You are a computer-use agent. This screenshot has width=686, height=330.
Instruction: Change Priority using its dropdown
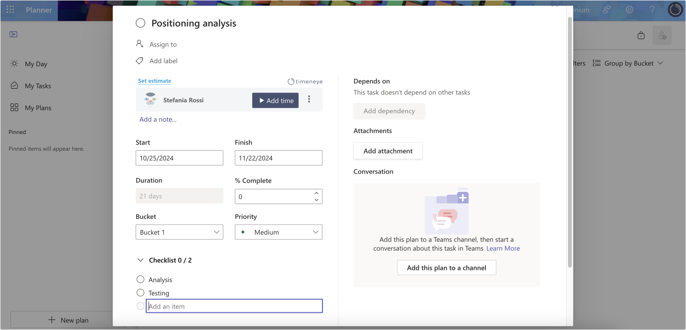pyautogui.click(x=278, y=232)
